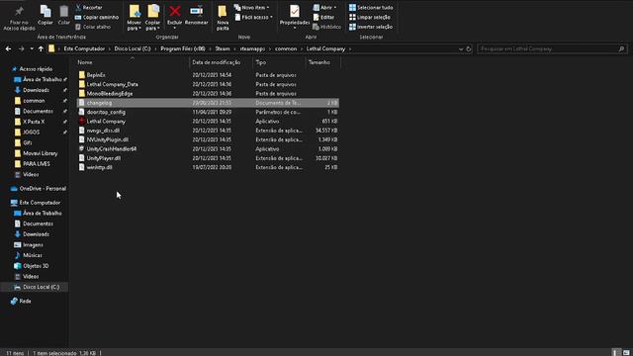Click Steam breadcrumb in address bar
633x356 pixels.
[223, 48]
